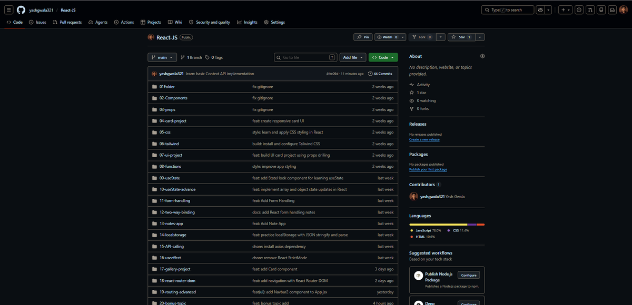
Task: Open the 06-tailwind folder
Action: pos(170,144)
